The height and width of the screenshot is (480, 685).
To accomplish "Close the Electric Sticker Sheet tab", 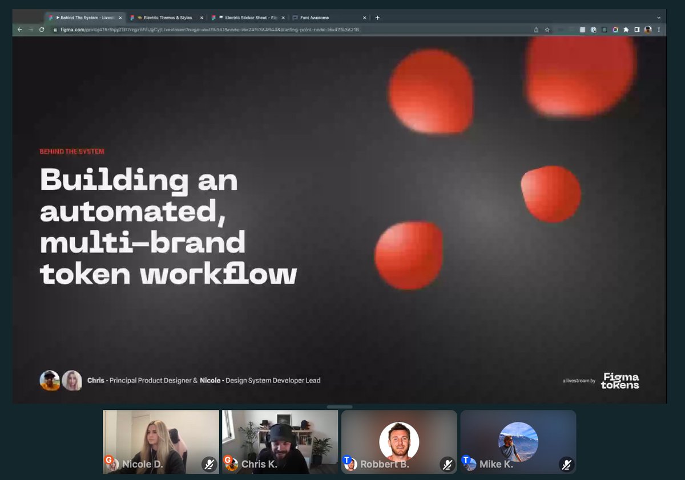I will point(283,18).
